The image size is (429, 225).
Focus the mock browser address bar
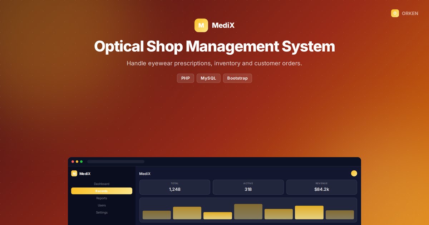coord(116,162)
